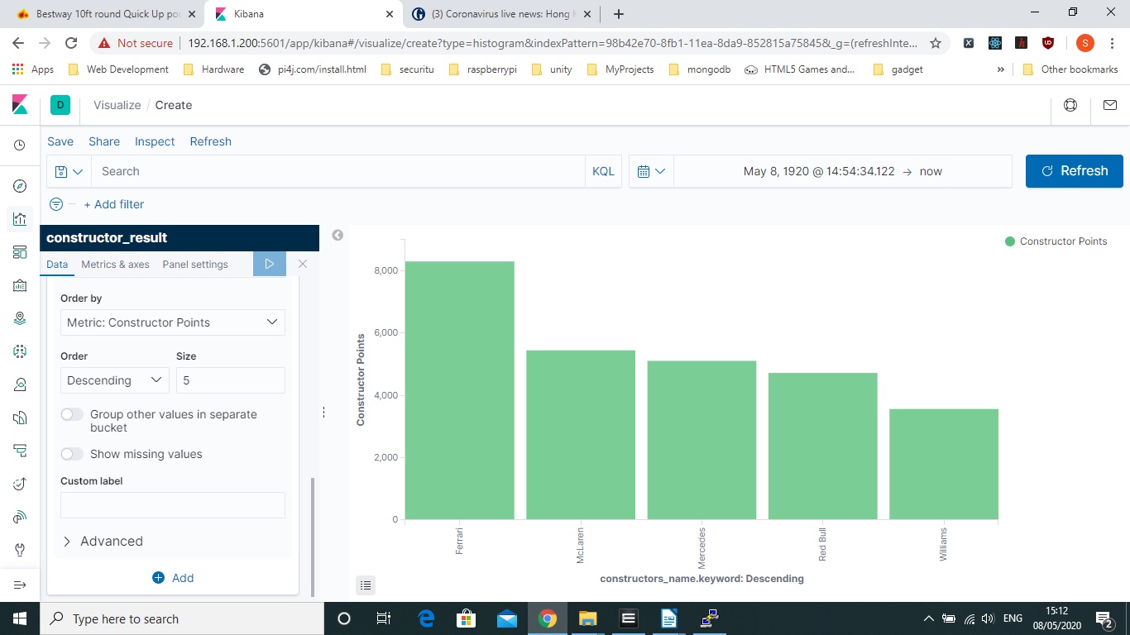This screenshot has width=1130, height=635.
Task: Open the Recently viewed clock icon
Action: point(20,146)
